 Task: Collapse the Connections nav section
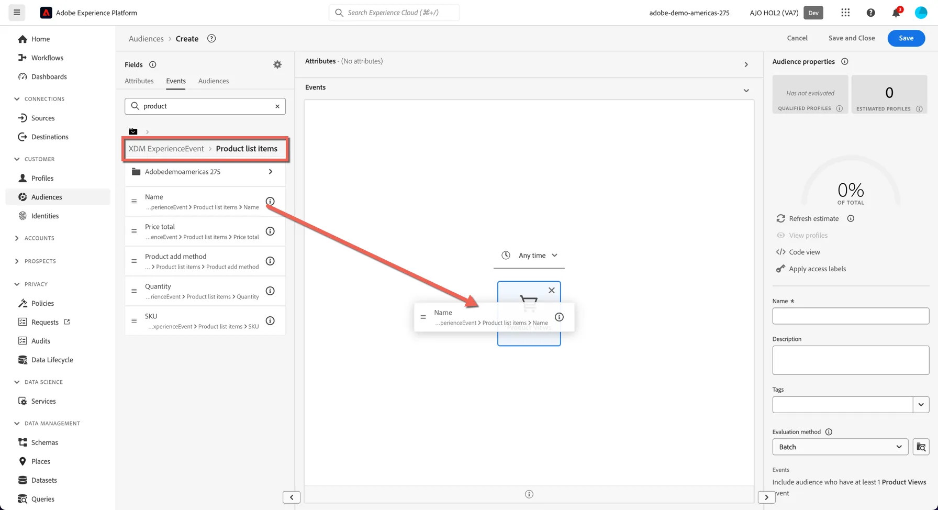(x=17, y=99)
